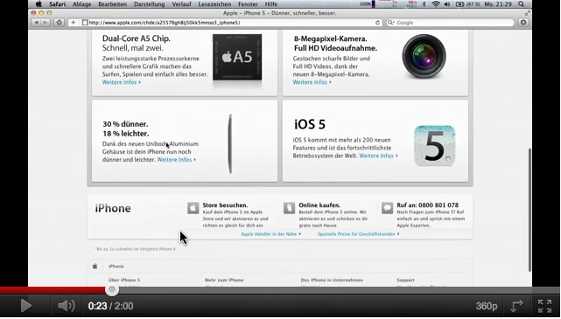Viewport: 561px width, 319px height.
Task: Enter fullscreen with the expand arrows icon
Action: click(x=545, y=306)
